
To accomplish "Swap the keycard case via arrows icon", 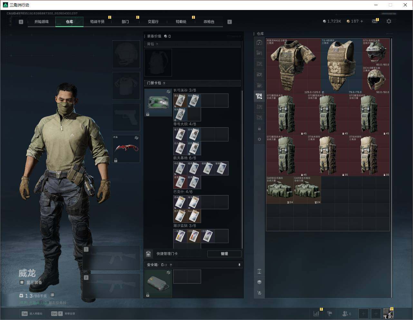I will coord(168,92).
